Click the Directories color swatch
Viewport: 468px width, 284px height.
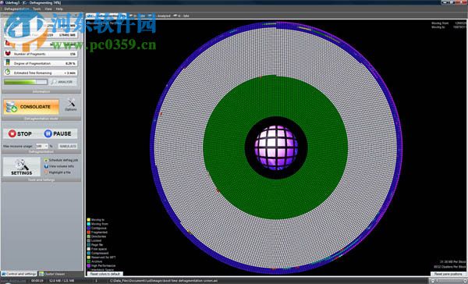click(x=89, y=236)
